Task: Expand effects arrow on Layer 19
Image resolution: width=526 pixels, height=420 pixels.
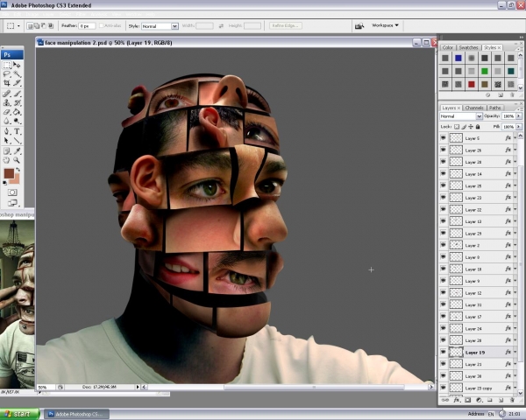Action: [x=515, y=353]
